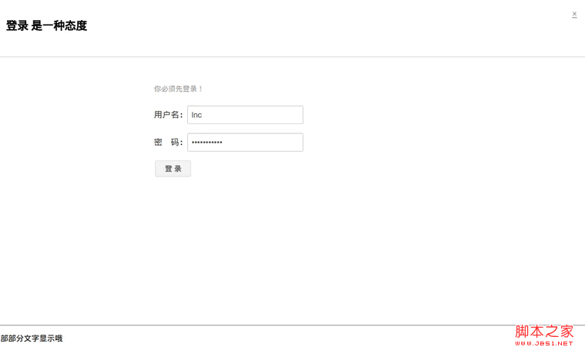Place cursor after 'lnc' in username box
Viewport: 585px width, 357px height.
[203, 115]
